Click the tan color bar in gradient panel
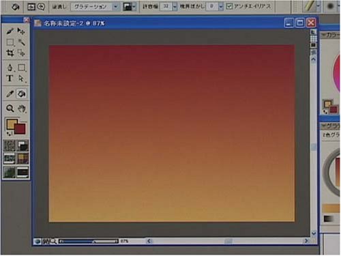Screen dimensions: 341x256 click(x=331, y=208)
